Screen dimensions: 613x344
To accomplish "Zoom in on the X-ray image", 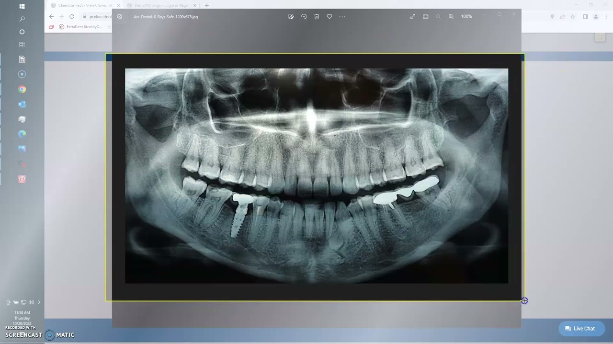I will coord(451,16).
